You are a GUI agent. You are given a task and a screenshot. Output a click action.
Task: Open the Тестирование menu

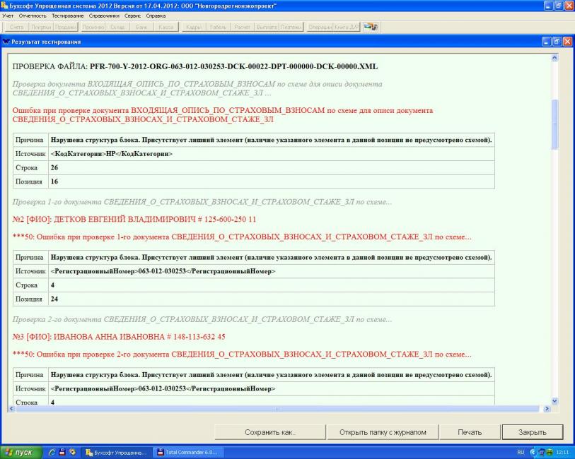(x=68, y=16)
